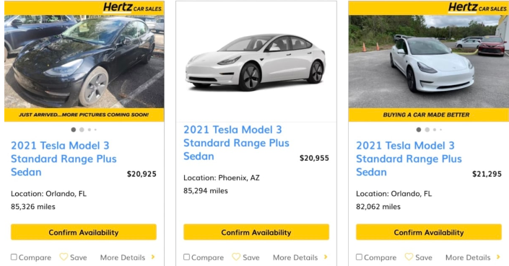Screen dimensions: 509x266
Task: Click the Save heart icon for the Phoenix Tesla
Action: point(236,257)
